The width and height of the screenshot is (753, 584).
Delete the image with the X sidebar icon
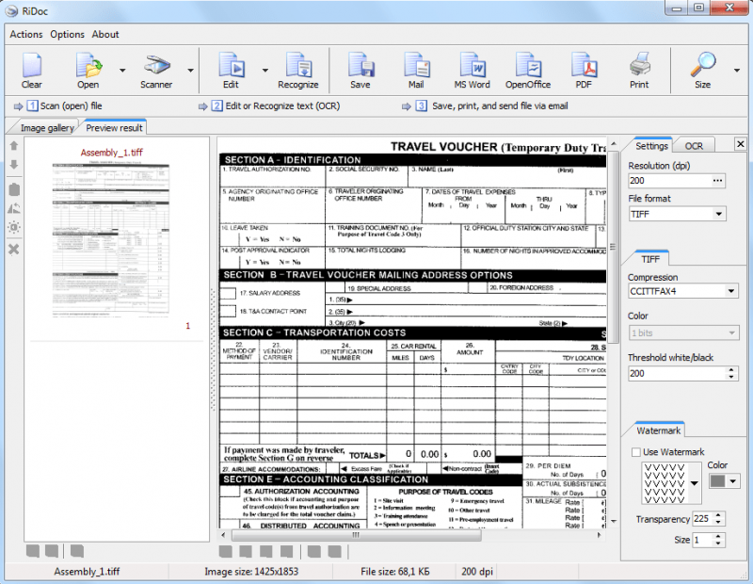14,249
